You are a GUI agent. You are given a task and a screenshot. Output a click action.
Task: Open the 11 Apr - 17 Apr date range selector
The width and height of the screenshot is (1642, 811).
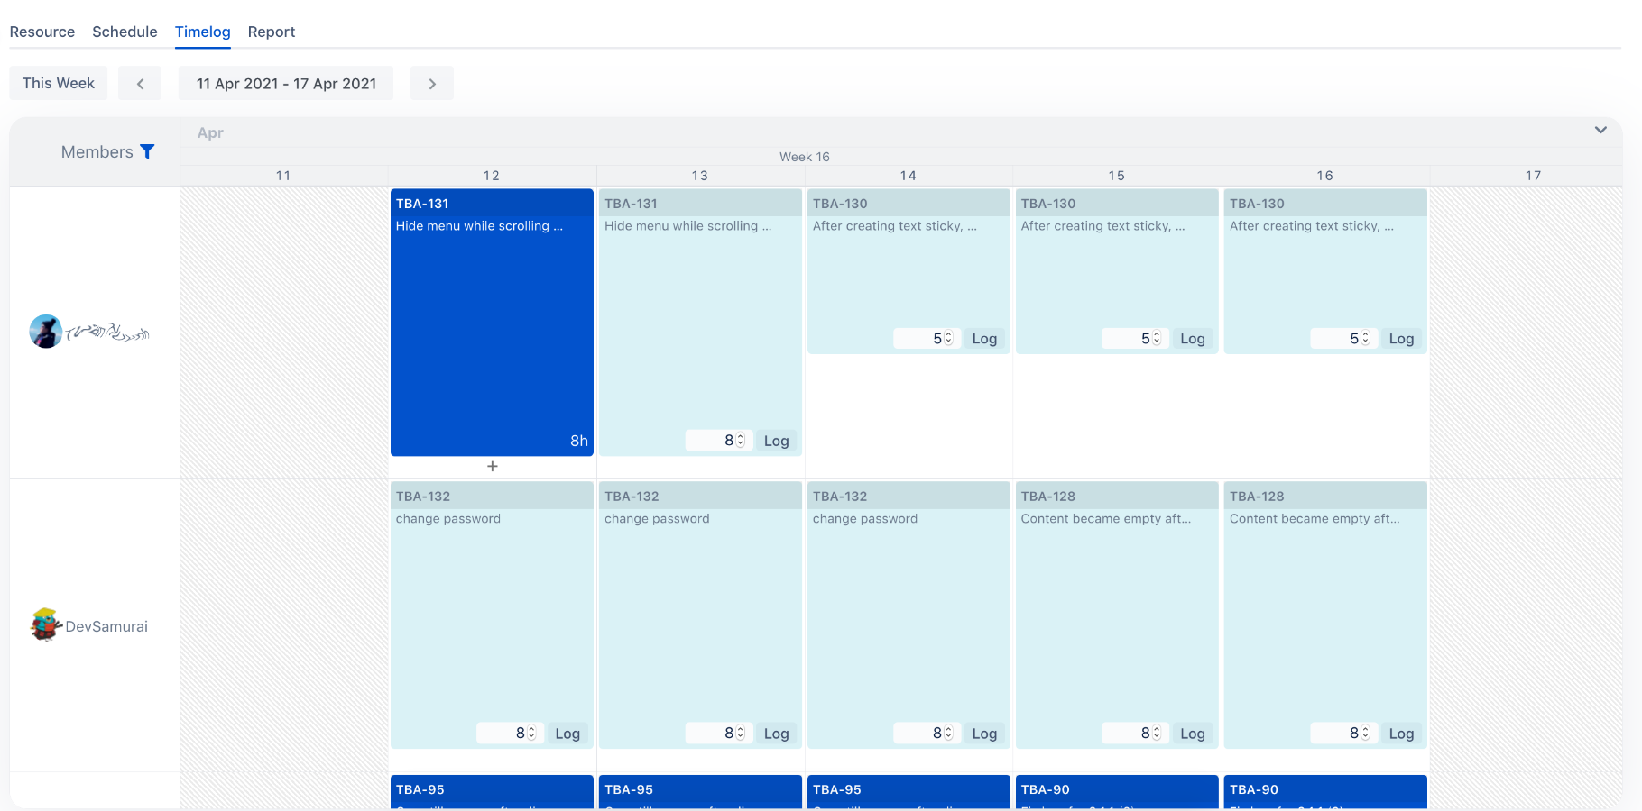(x=285, y=83)
